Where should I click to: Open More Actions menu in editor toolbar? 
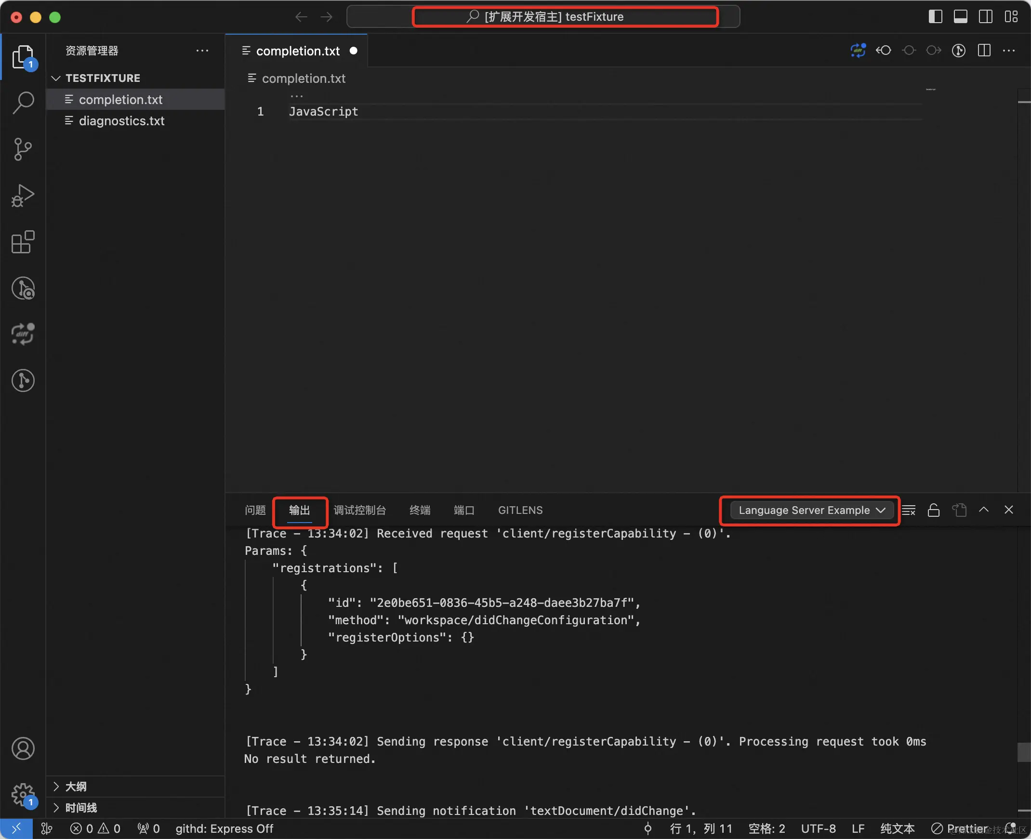tap(1009, 50)
